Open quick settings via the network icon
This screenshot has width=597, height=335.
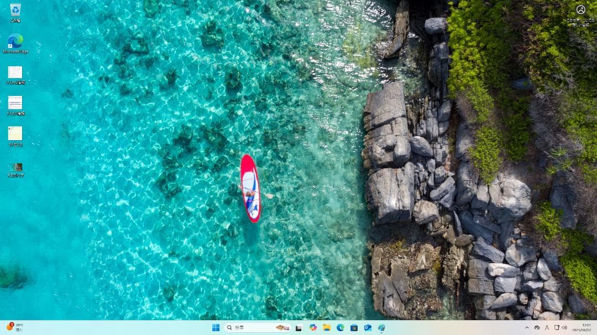(x=538, y=327)
